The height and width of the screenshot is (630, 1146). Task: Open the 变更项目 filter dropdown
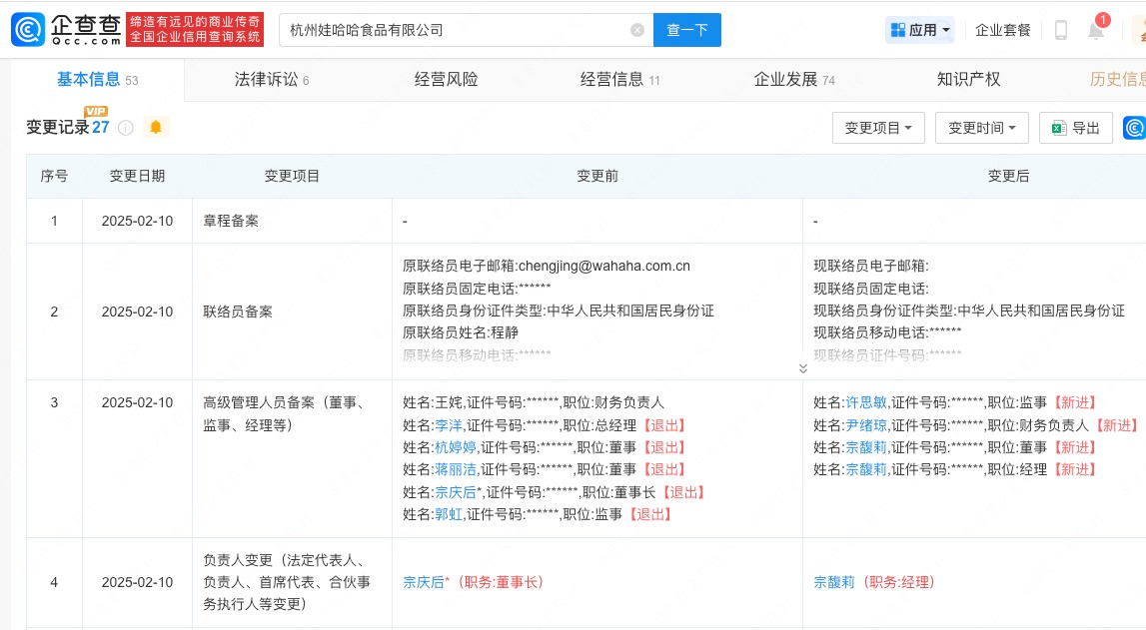pos(878,128)
